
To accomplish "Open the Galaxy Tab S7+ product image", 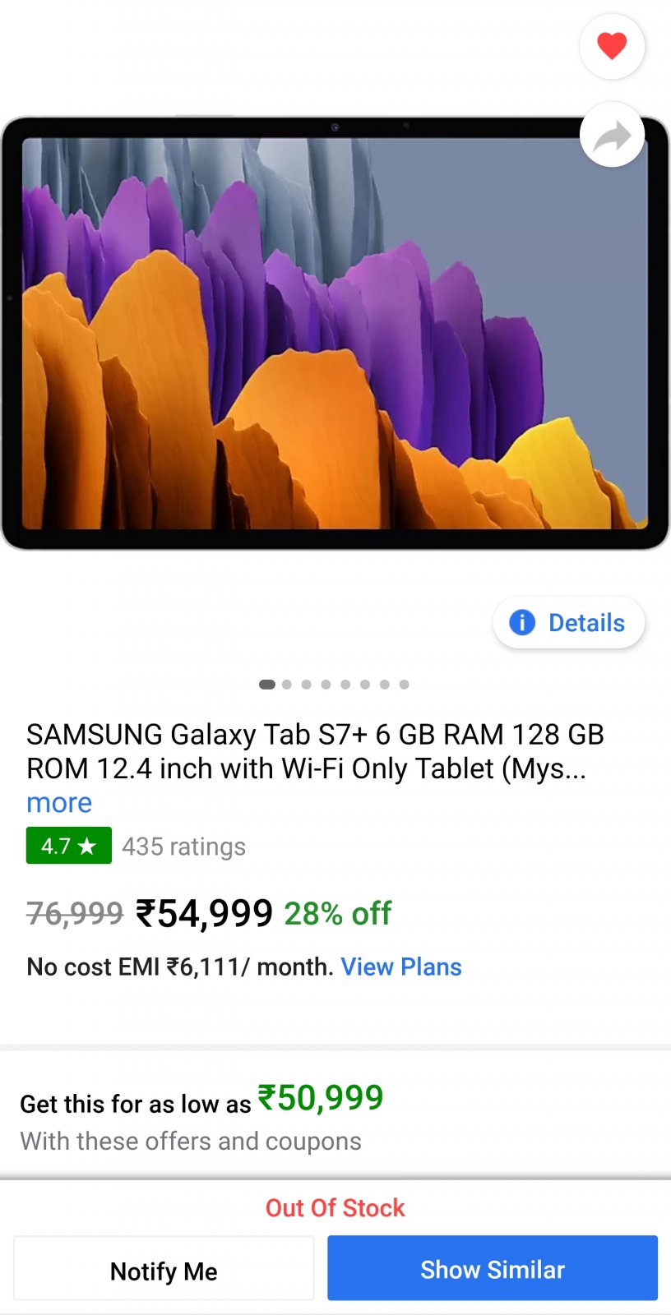I will [335, 332].
